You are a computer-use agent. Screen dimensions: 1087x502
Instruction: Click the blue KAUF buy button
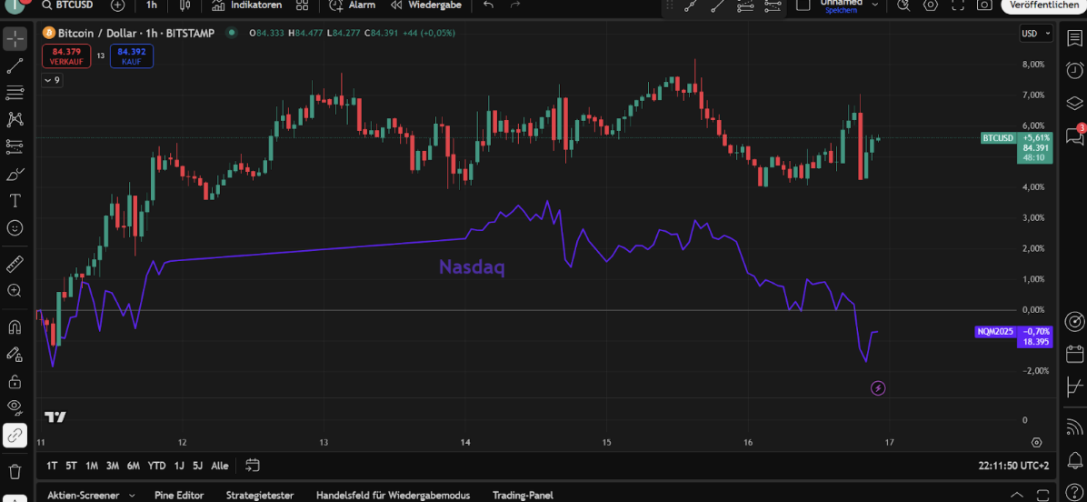pos(132,56)
